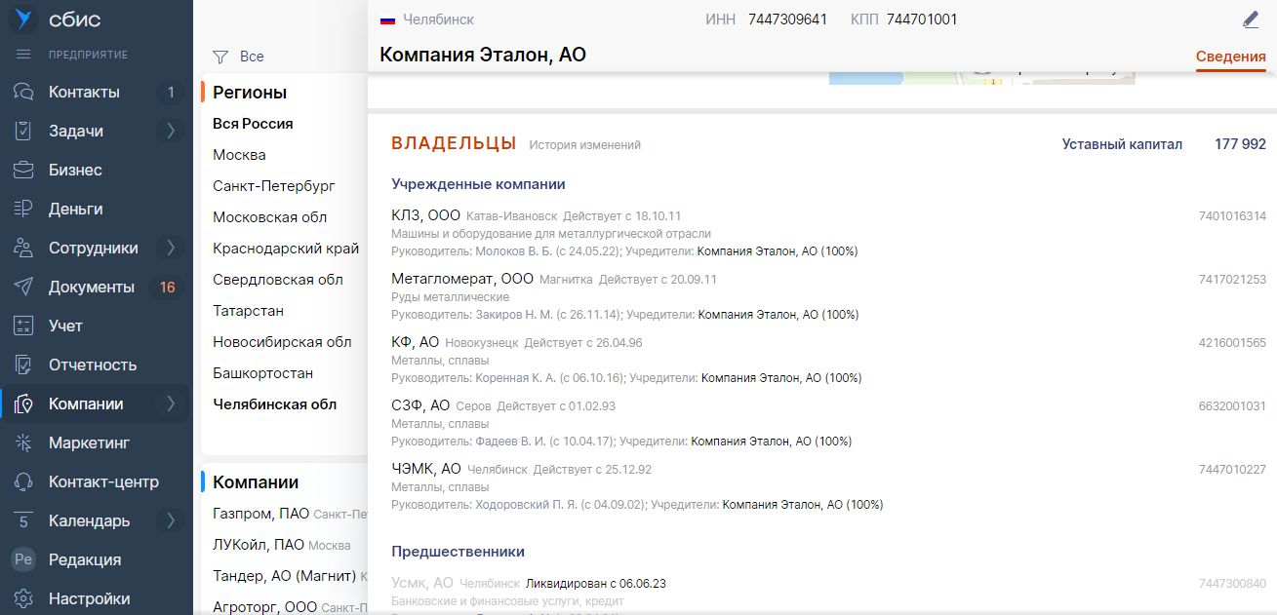Open the Сотрудники people icon
1277x615 pixels.
tap(23, 248)
